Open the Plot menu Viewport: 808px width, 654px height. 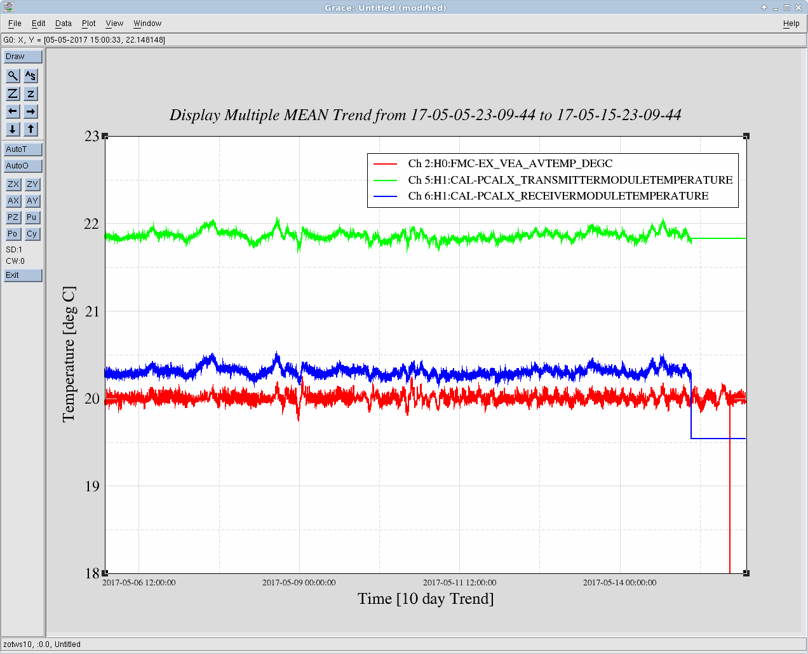click(x=89, y=24)
